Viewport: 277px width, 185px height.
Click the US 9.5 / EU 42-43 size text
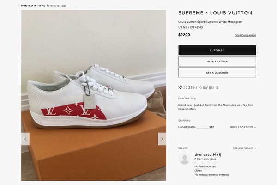coord(190,27)
